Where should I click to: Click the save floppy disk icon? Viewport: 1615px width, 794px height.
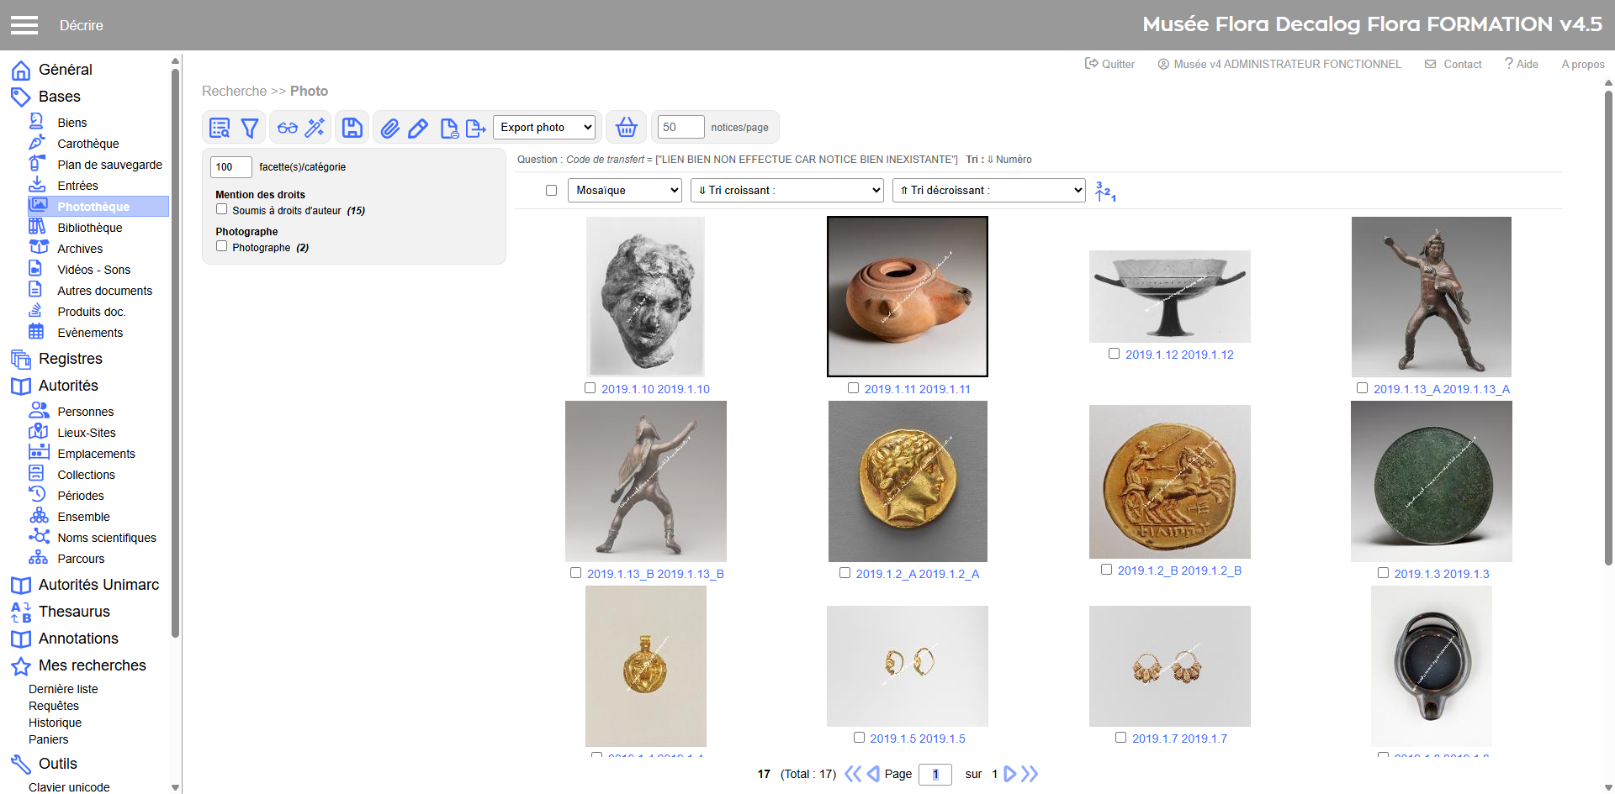tap(352, 128)
